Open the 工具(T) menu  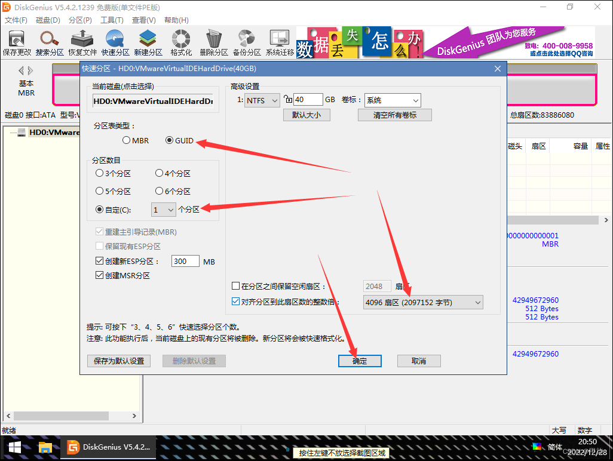click(x=112, y=20)
